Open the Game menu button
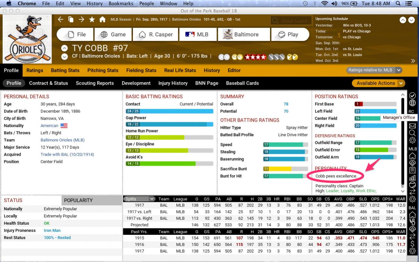This screenshot has height=262, width=419. 113,34
